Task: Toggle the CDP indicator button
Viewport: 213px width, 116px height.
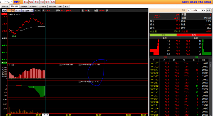Action: coord(31,11)
